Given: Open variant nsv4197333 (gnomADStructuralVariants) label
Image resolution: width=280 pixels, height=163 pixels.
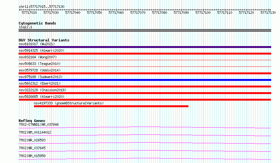Looking at the screenshot, I should 69,103.
